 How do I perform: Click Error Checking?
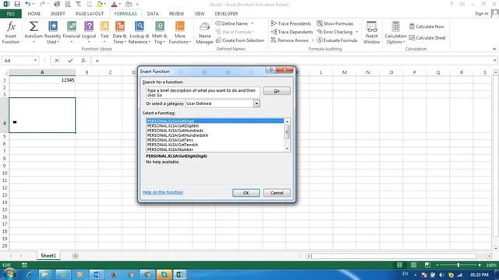334,32
